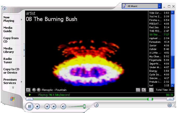Click the seek bar thumb

coord(150,99)
